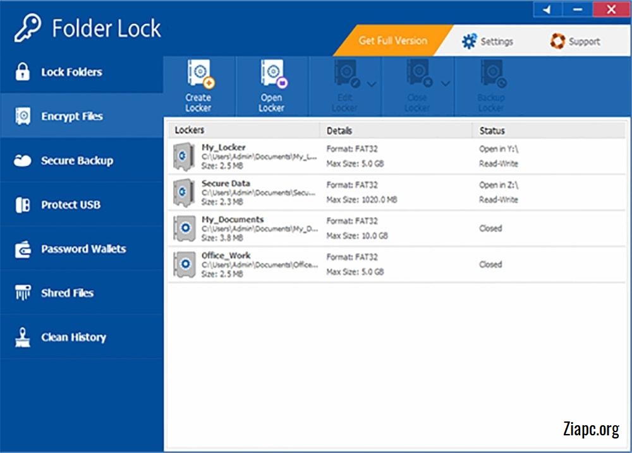Select the Secure Data locker icon

[184, 192]
